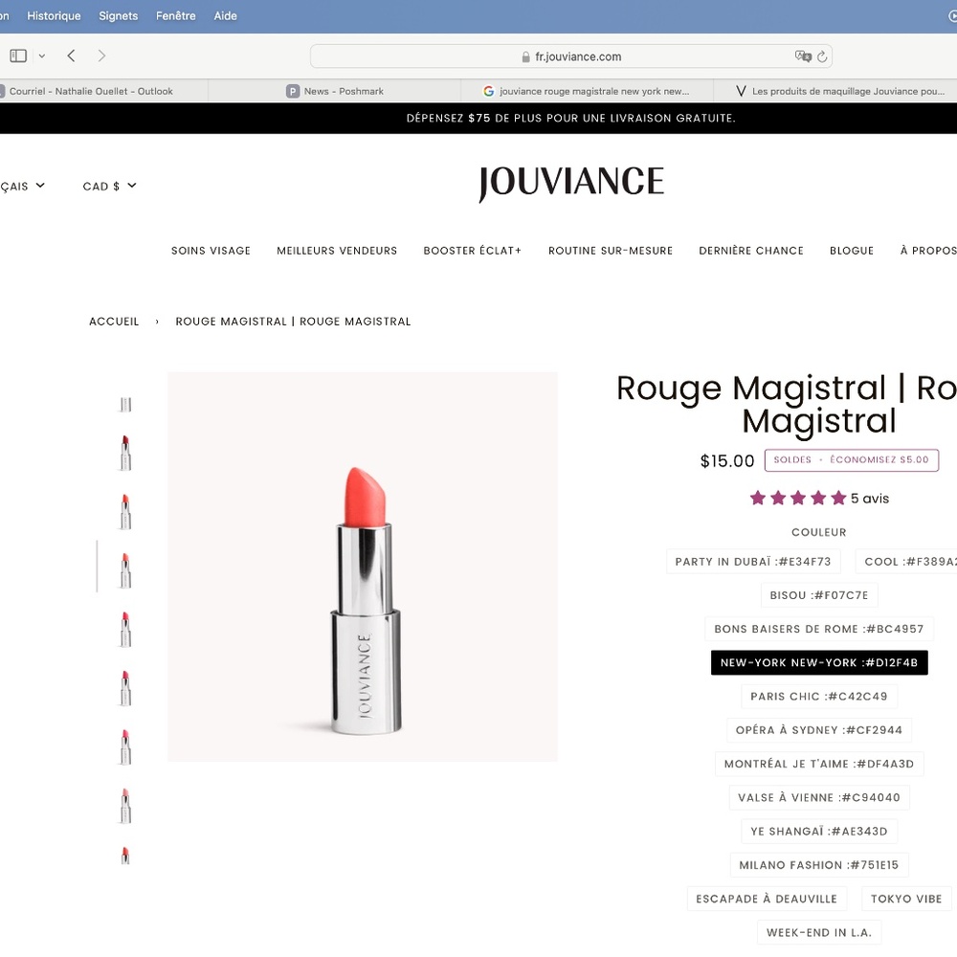Open the Signets menu
Viewport: 957px width, 957px height.
[x=119, y=16]
